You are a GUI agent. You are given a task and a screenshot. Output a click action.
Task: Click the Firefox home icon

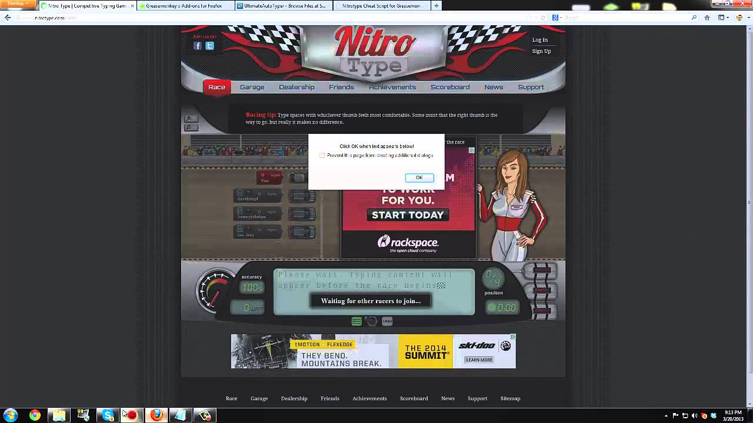(707, 18)
